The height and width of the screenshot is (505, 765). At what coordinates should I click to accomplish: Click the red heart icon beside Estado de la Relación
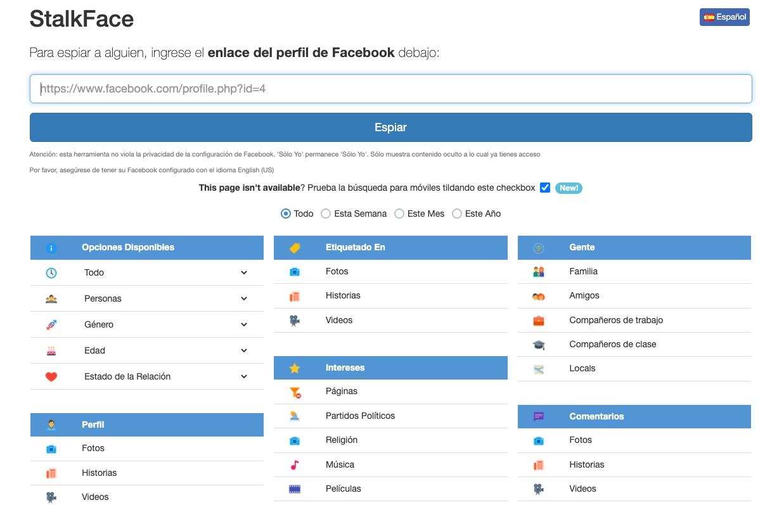51,377
